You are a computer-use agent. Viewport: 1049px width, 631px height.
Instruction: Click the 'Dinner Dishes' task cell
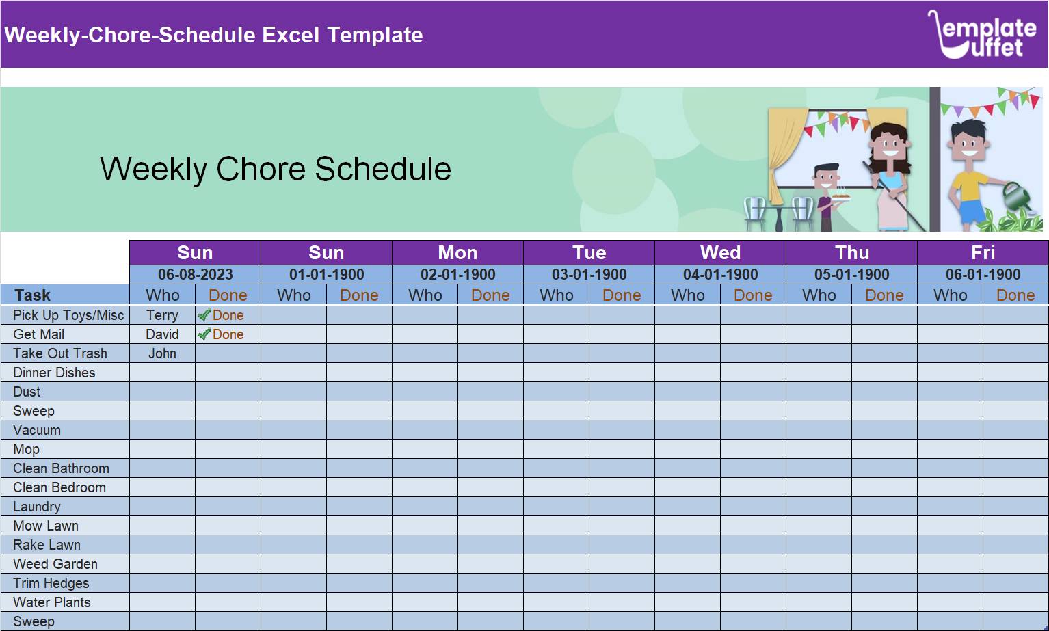pos(65,373)
